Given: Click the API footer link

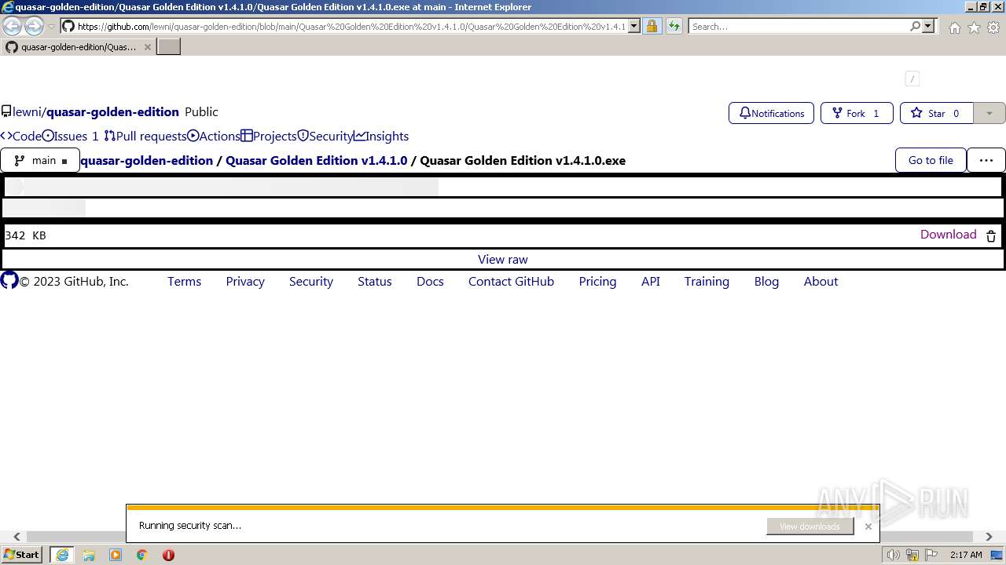Looking at the screenshot, I should click(x=651, y=281).
